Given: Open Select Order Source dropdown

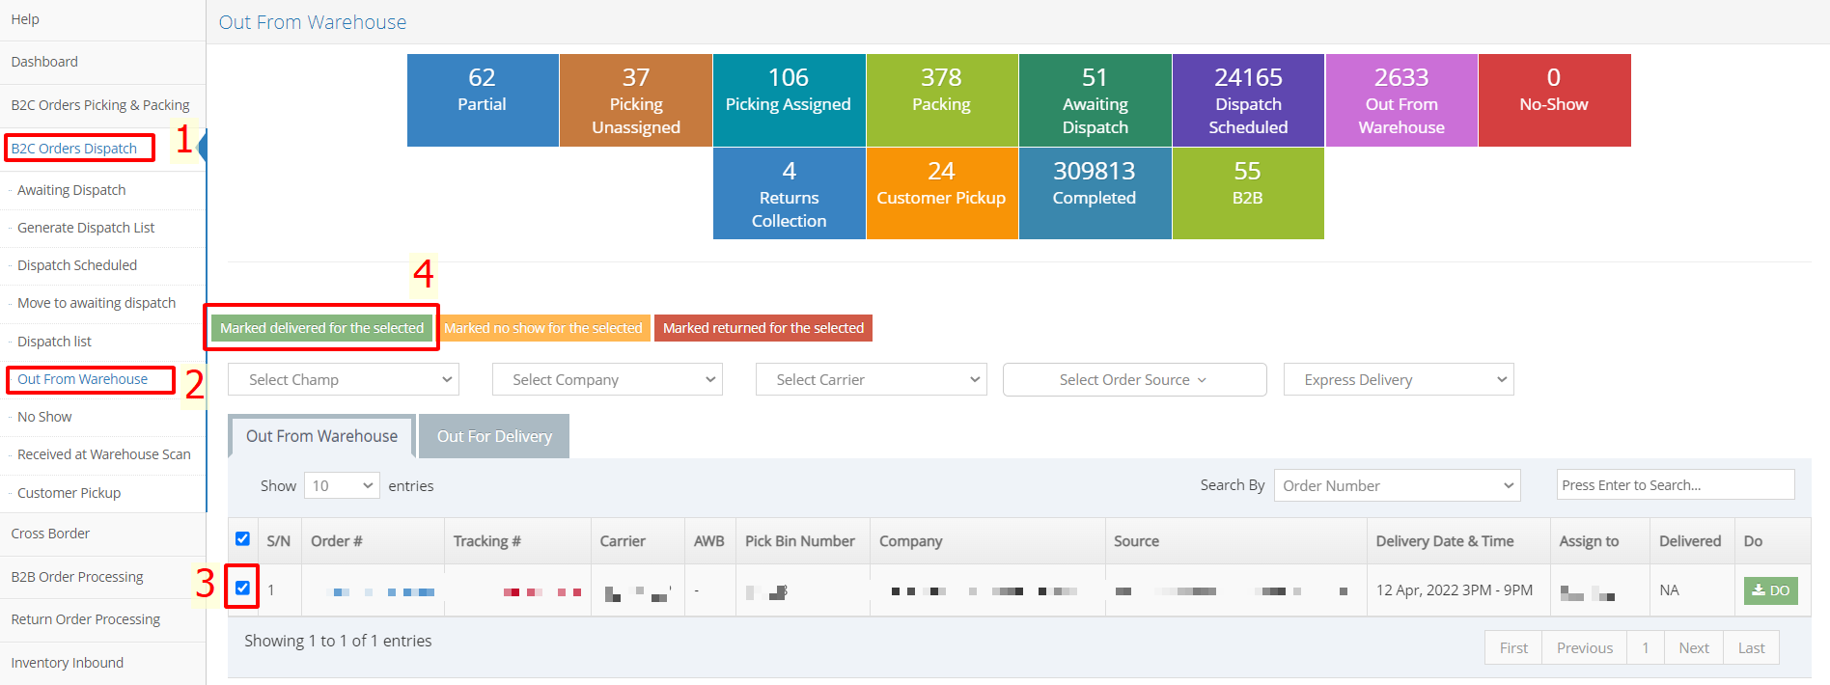Looking at the screenshot, I should click(1133, 380).
